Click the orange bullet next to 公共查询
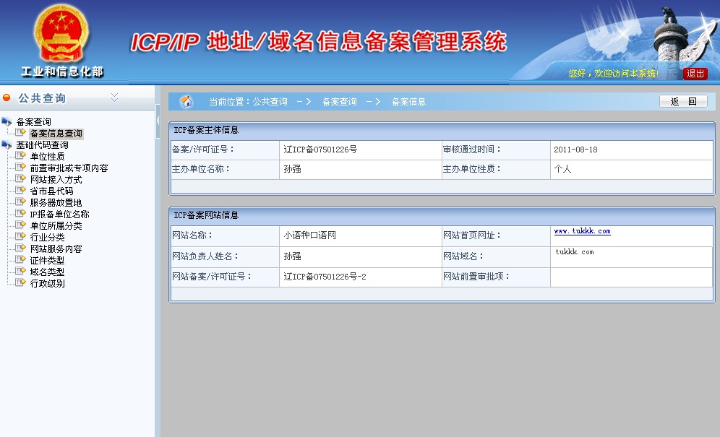Screen dimensions: 720x437 click(7, 98)
